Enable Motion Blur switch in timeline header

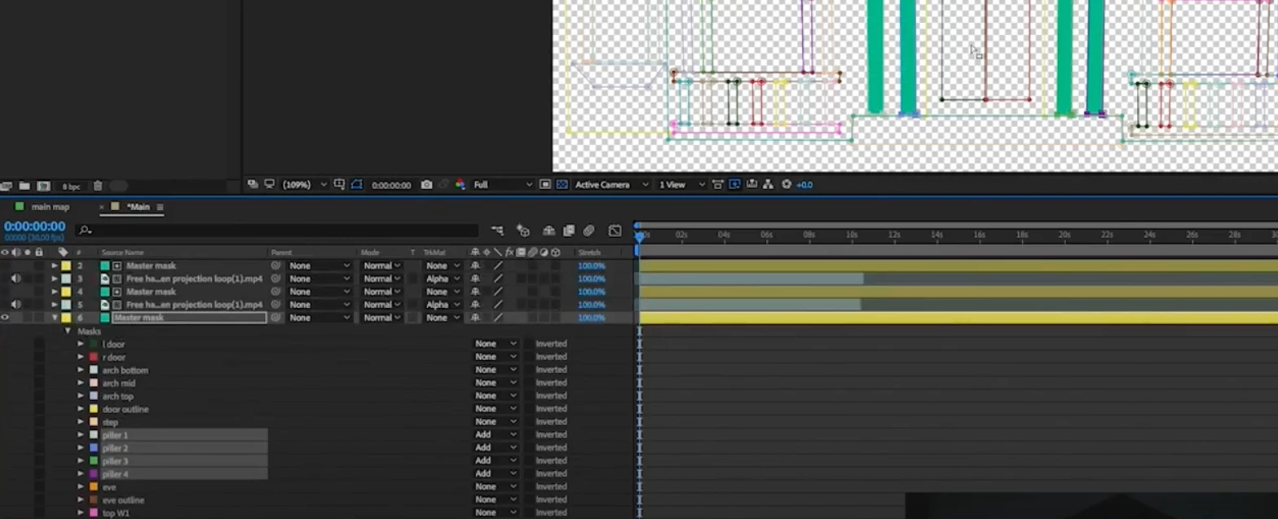point(588,231)
